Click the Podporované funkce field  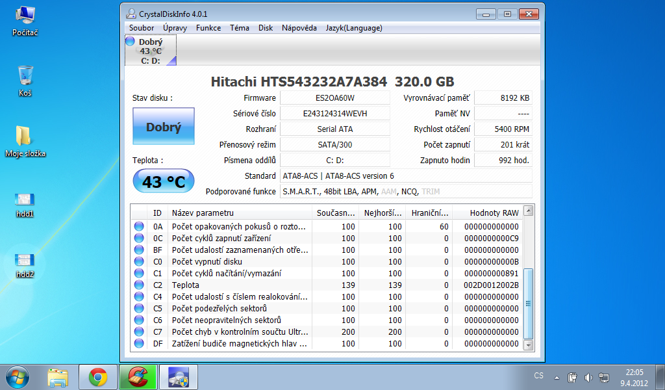[x=407, y=191]
